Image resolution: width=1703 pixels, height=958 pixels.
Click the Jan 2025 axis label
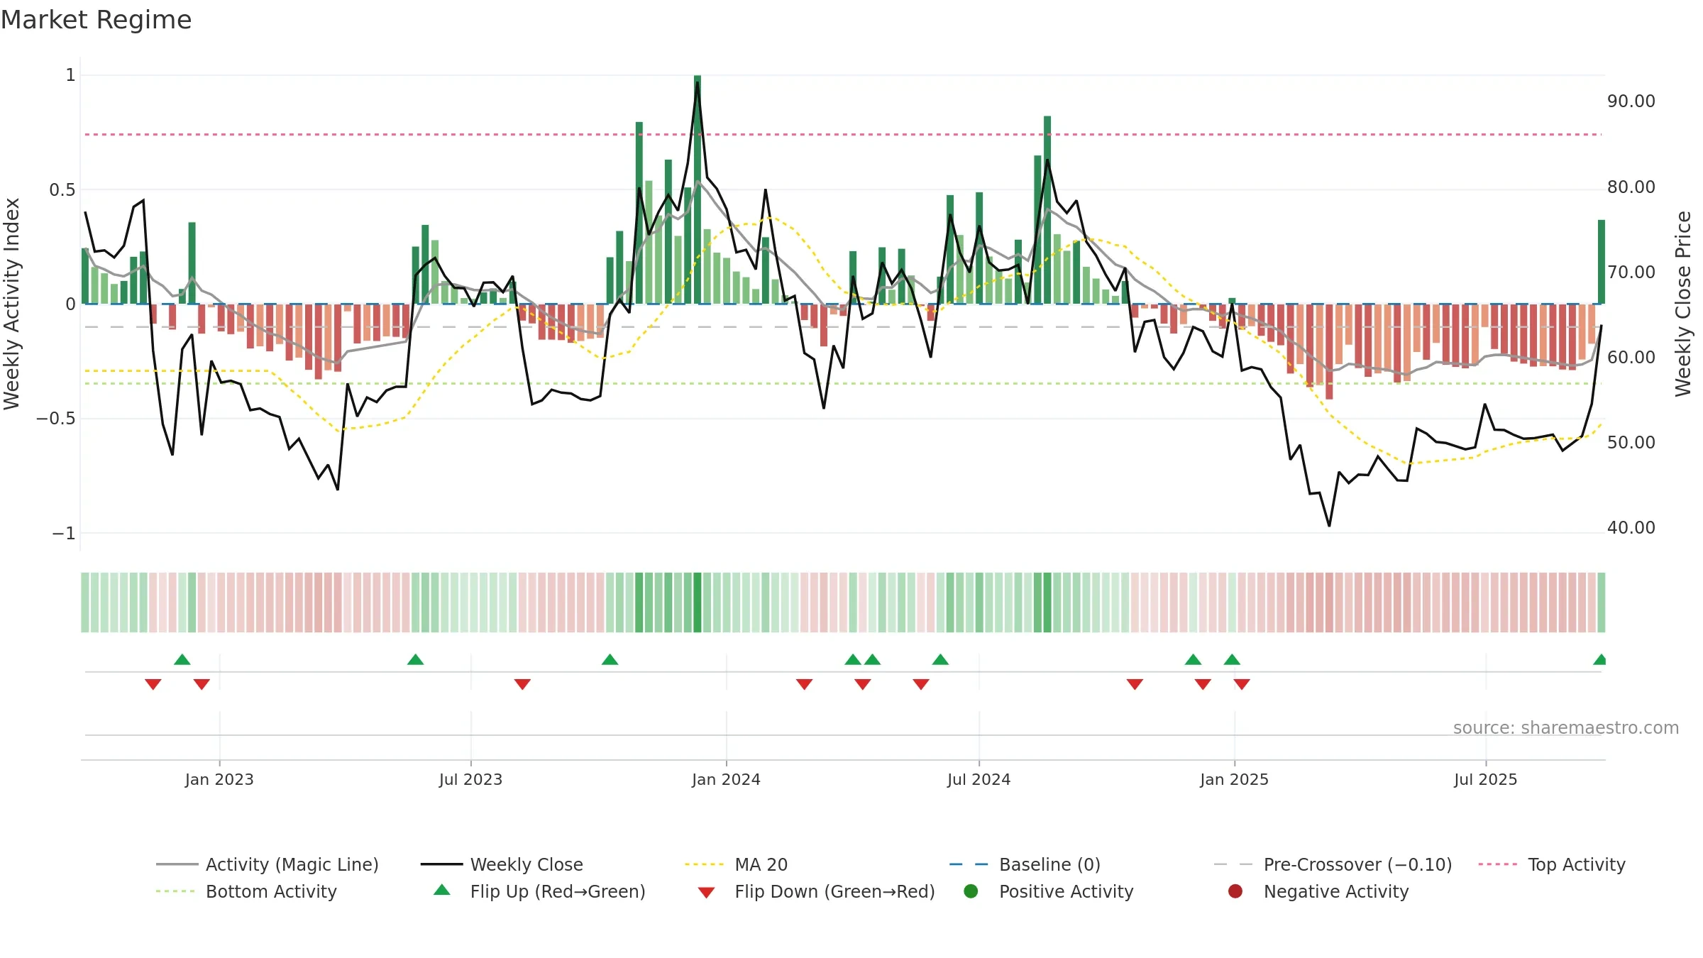1234,779
